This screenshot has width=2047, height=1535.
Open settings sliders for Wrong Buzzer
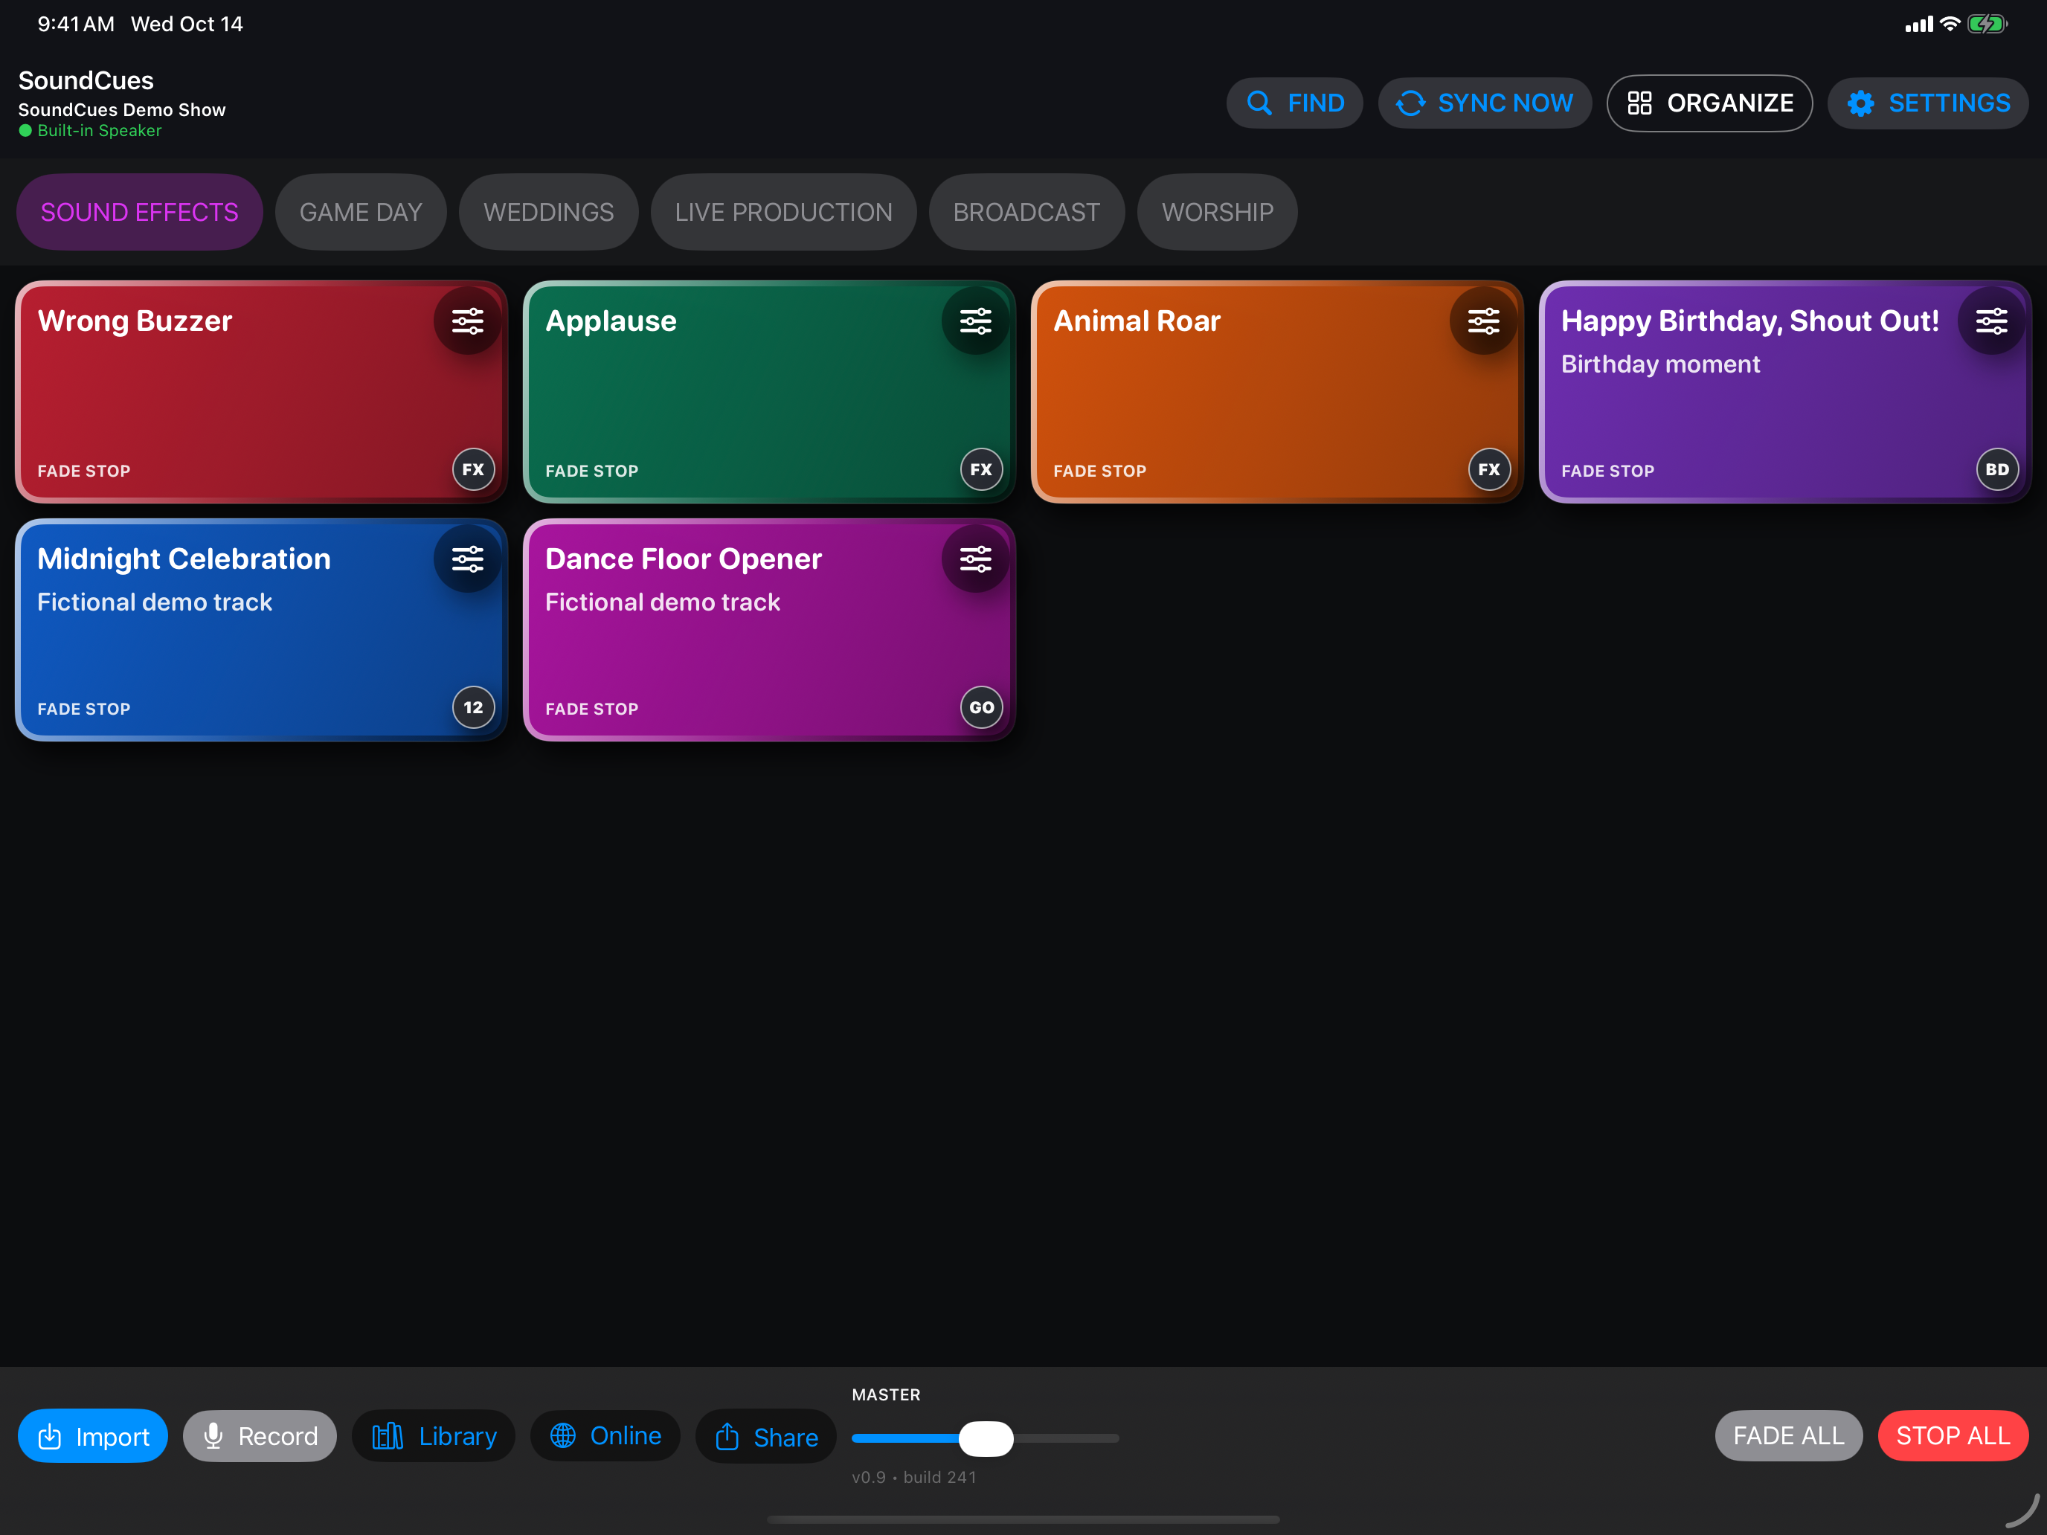[467, 321]
